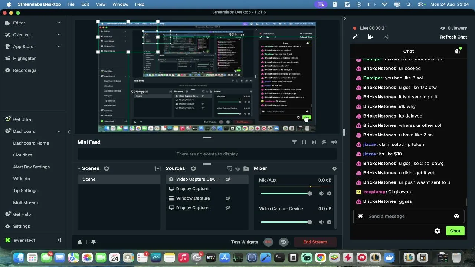Viewport: 475px width, 267px height.
Task: Start recording with the REC button
Action: pos(268,242)
